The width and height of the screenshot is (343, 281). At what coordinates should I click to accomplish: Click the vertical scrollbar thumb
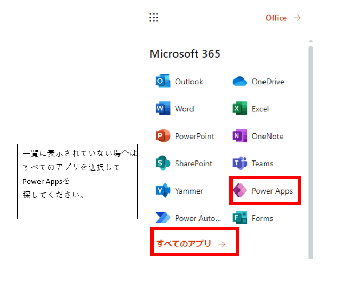(310, 152)
